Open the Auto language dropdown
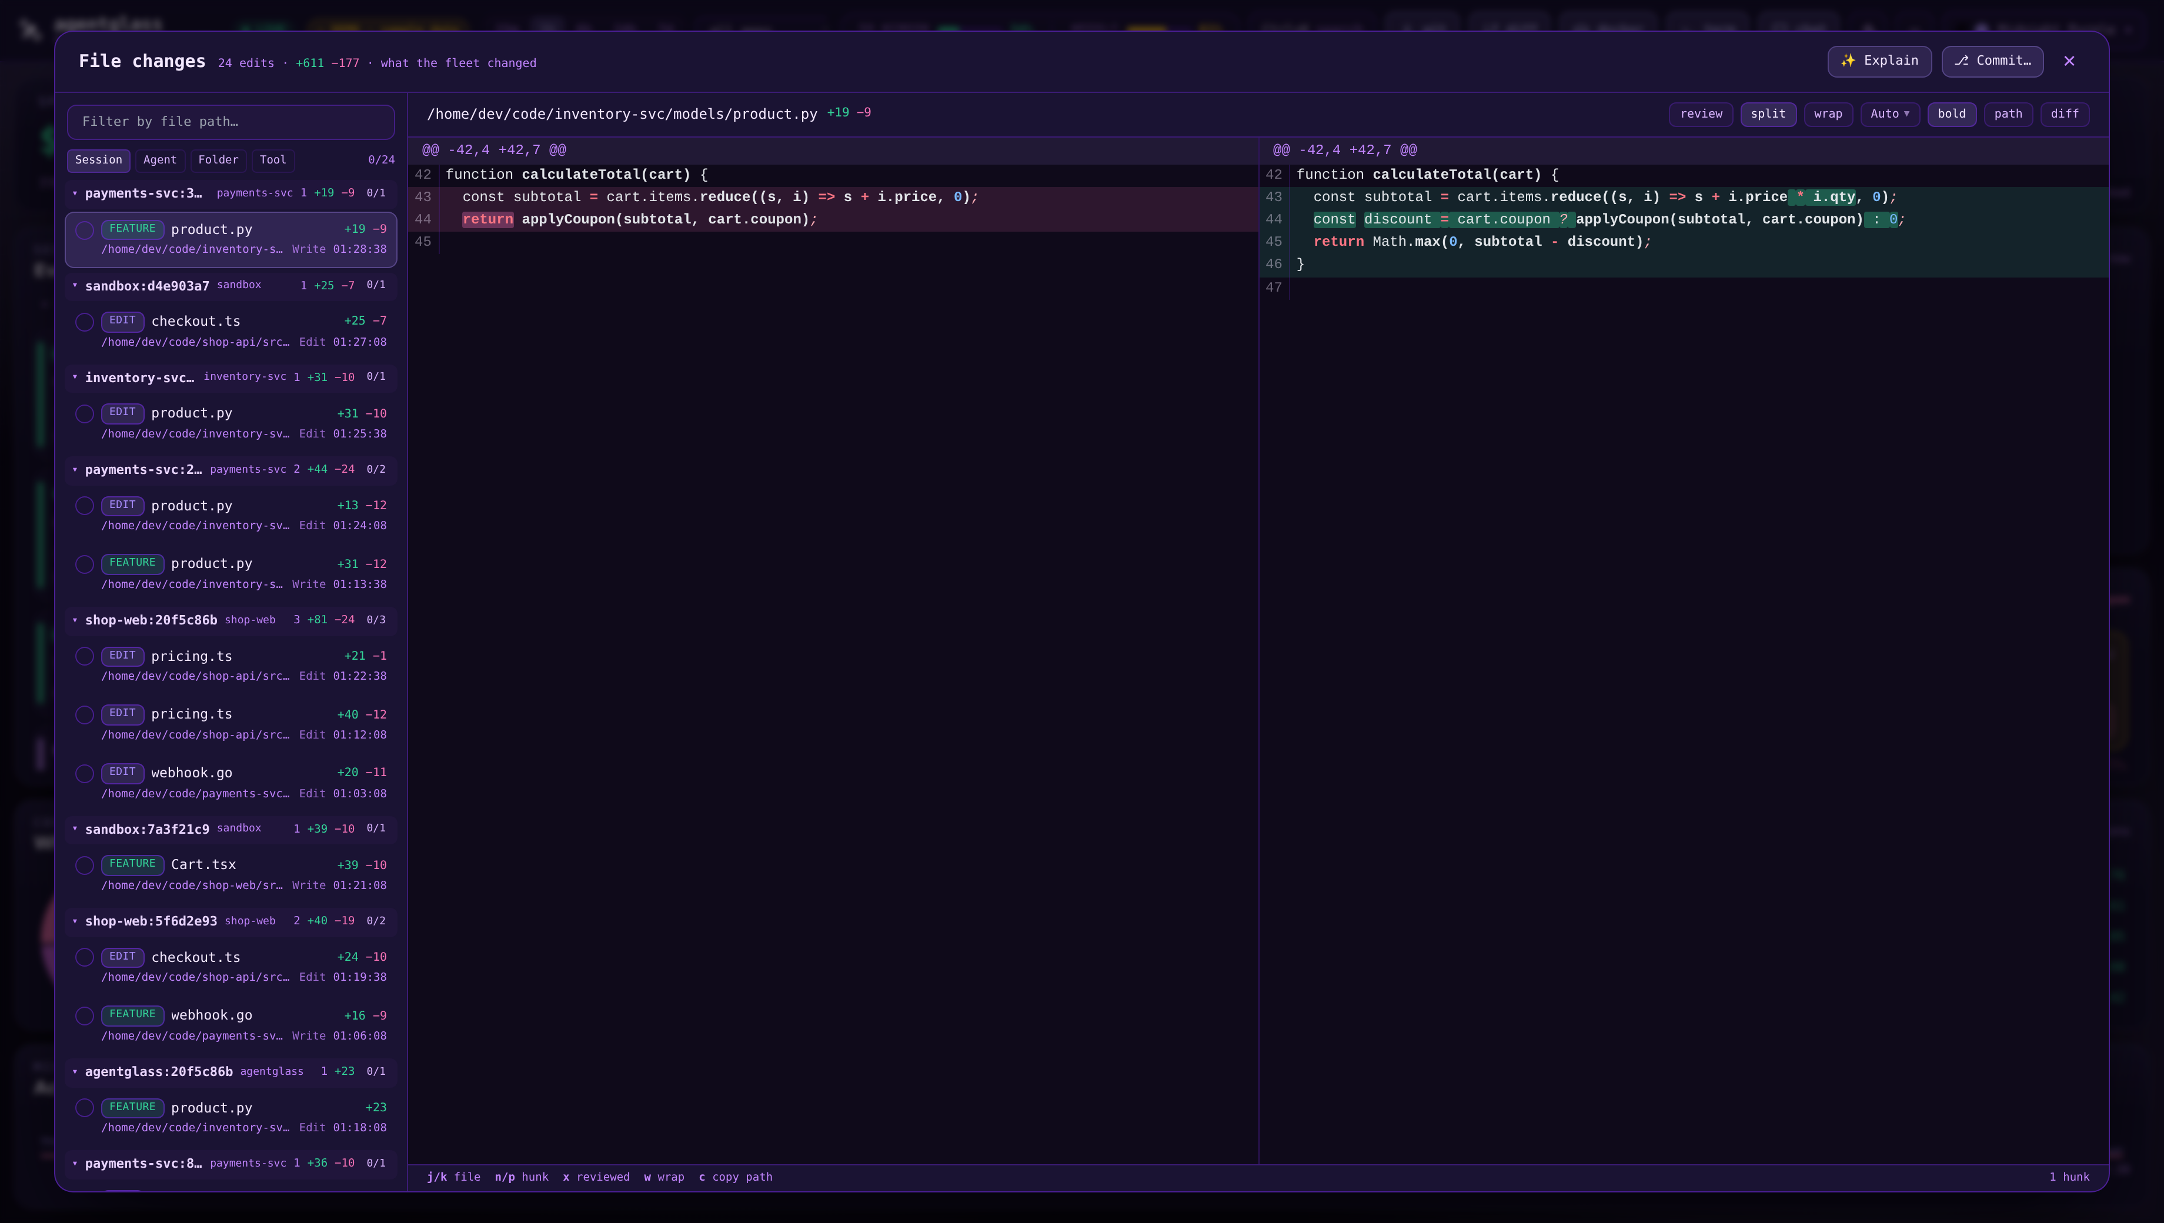Screen dimensions: 2164x1223 click(x=1890, y=114)
